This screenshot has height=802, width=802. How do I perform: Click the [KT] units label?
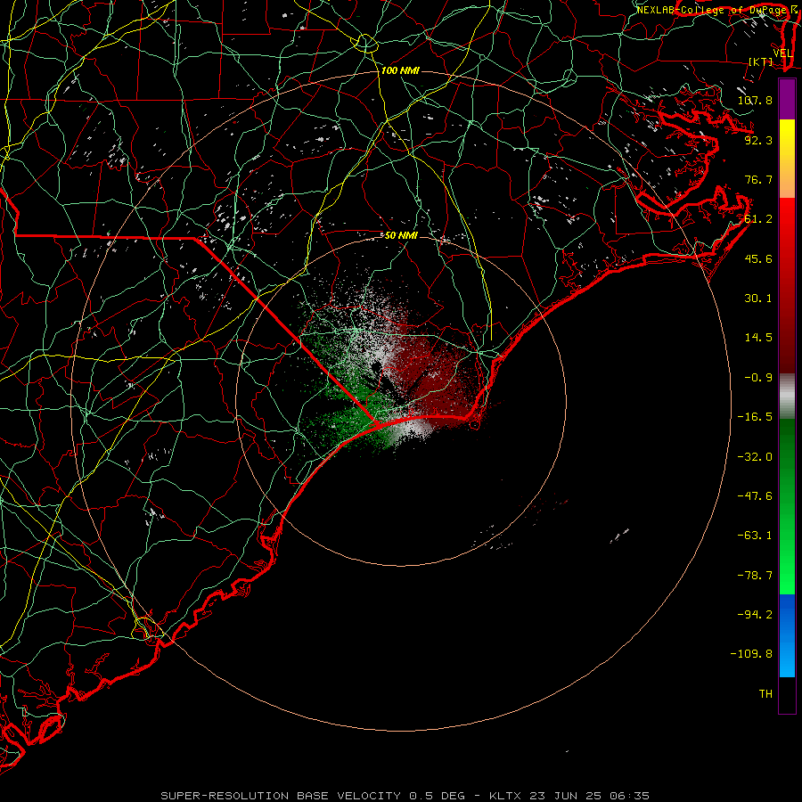coord(761,61)
